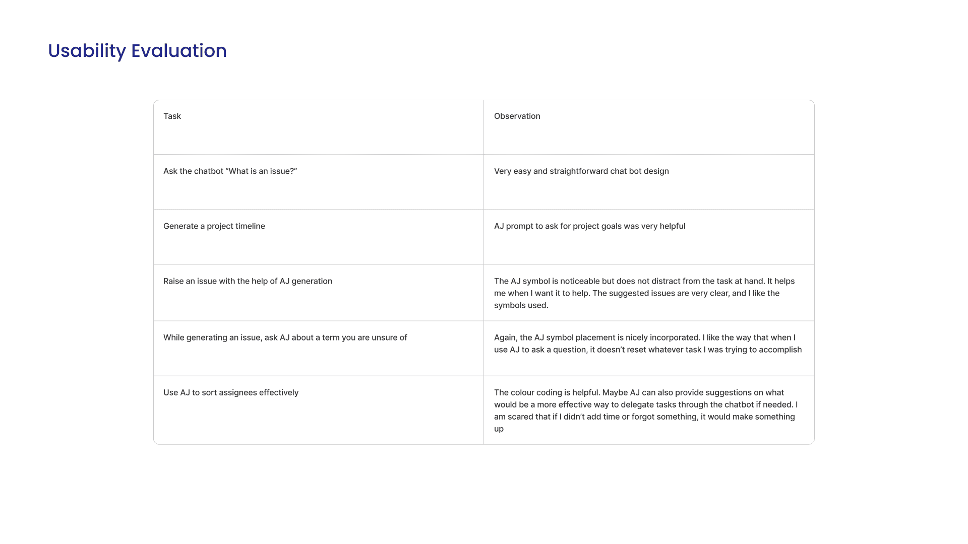
Task: Click the 'AJ prompt to ask for project goals' observation
Action: pyautogui.click(x=589, y=226)
